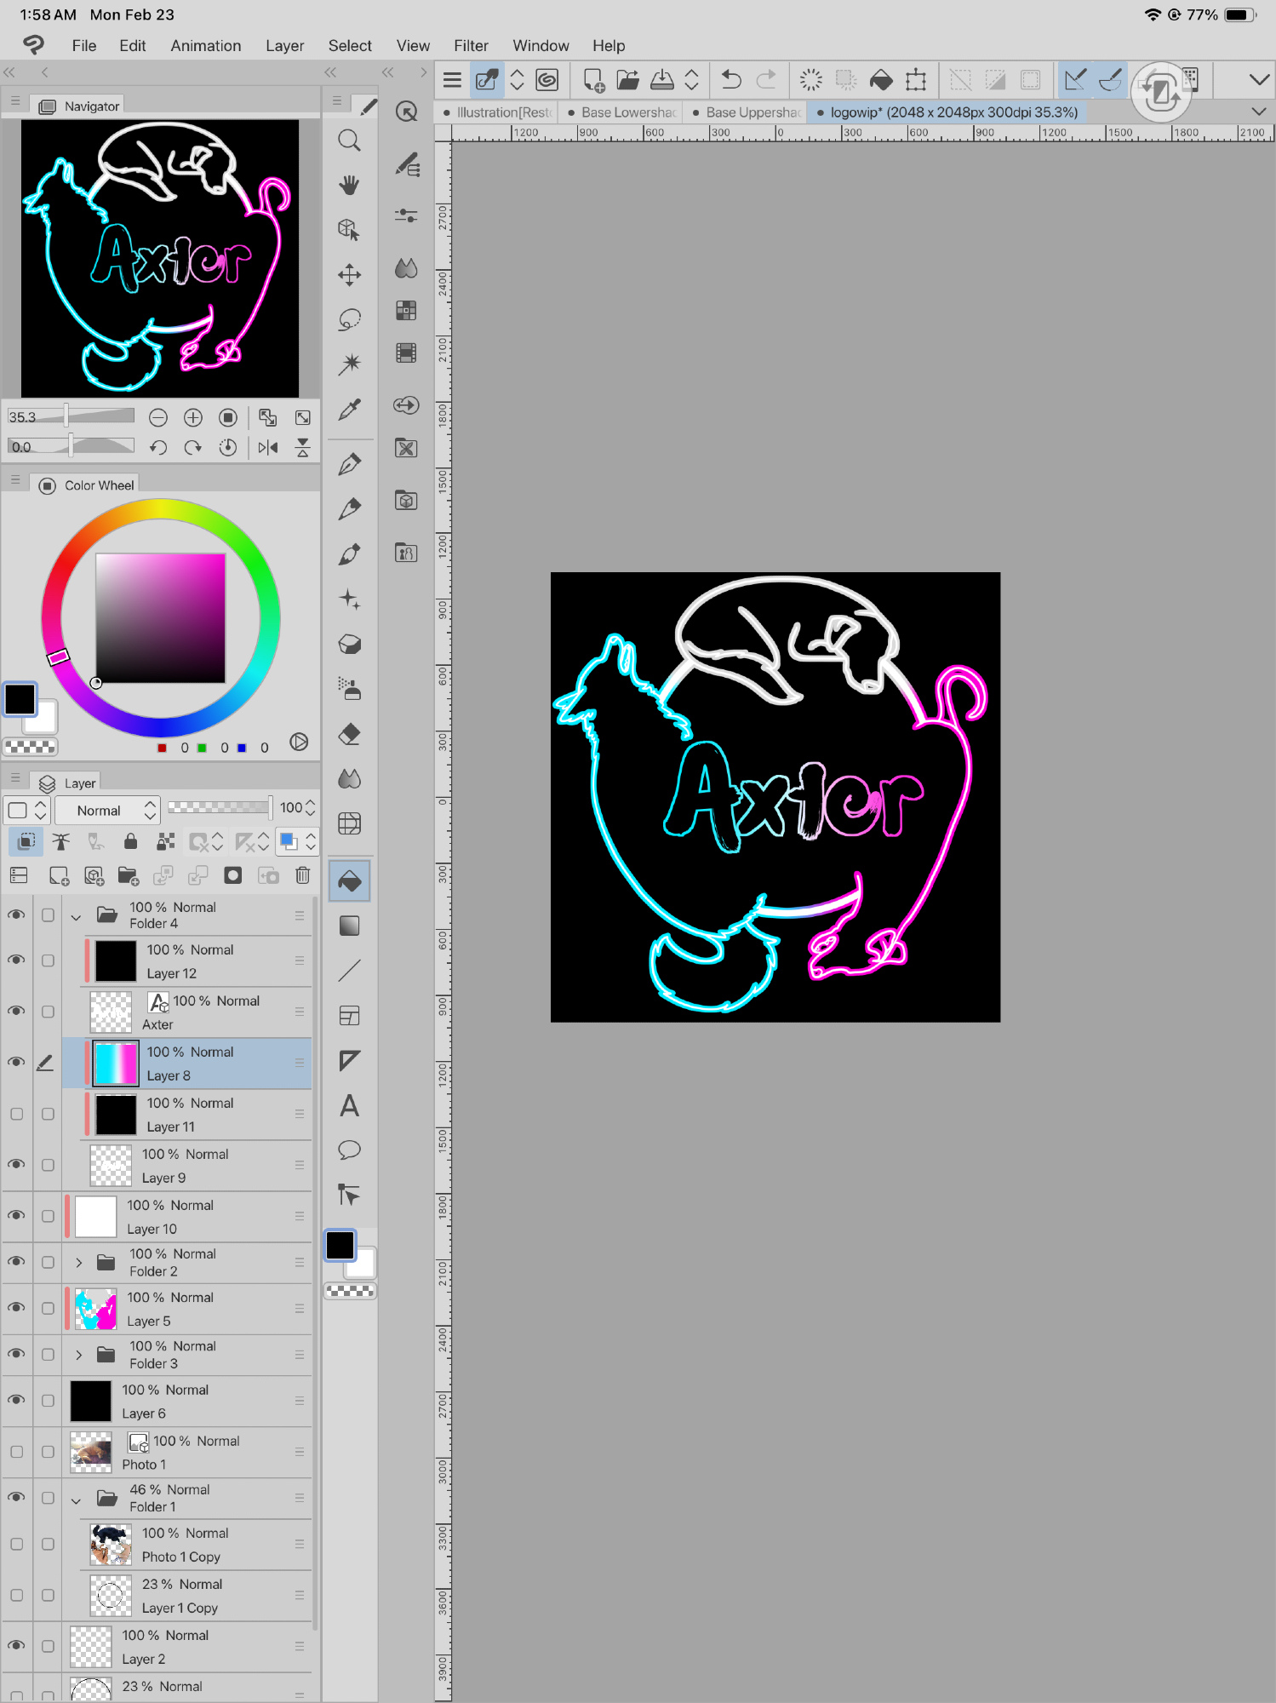
Task: Pick the Eyedropper tool
Action: (349, 410)
